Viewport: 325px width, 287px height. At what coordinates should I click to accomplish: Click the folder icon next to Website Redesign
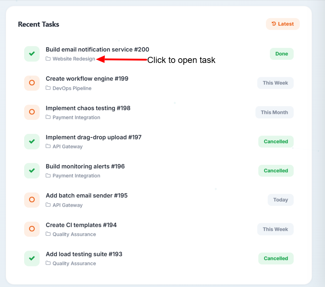coord(48,59)
